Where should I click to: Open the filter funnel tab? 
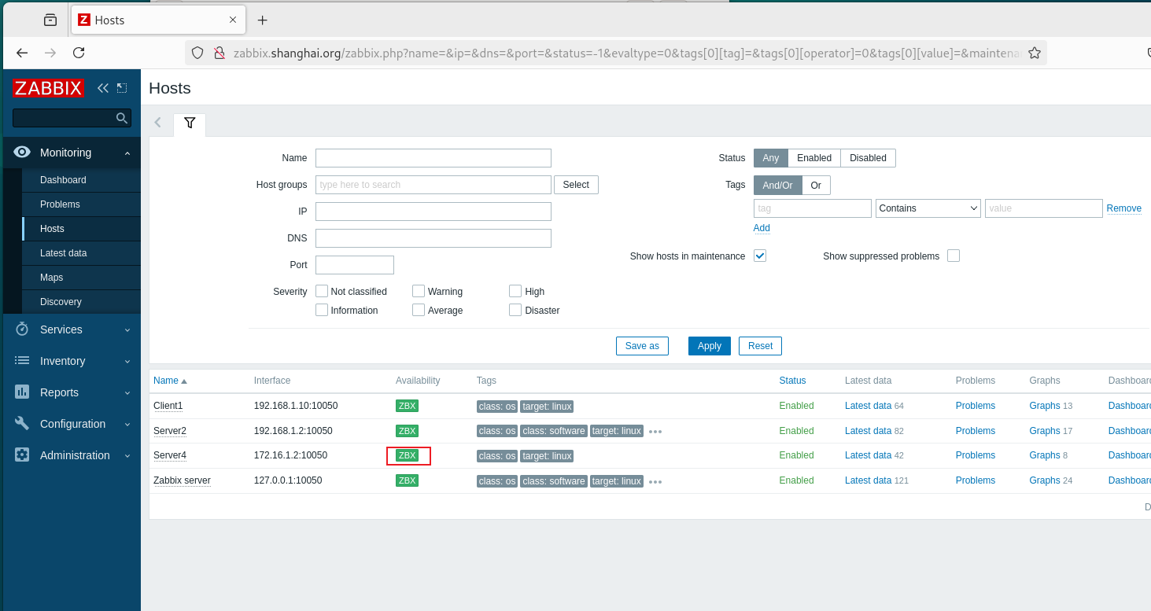pyautogui.click(x=190, y=123)
